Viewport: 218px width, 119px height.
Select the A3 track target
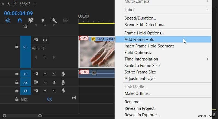(x=25, y=91)
